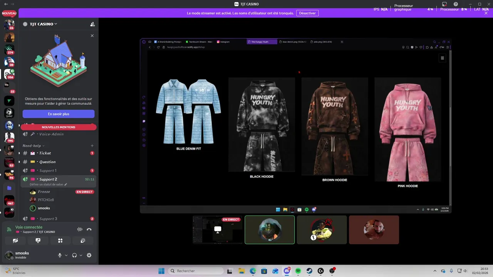Open Discord help question-mark icon
This screenshot has height=277, width=493.
click(456, 4)
